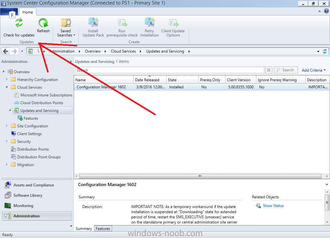Open the Distribution Points node
Image resolution: width=330 pixels, height=238 pixels.
[33, 149]
